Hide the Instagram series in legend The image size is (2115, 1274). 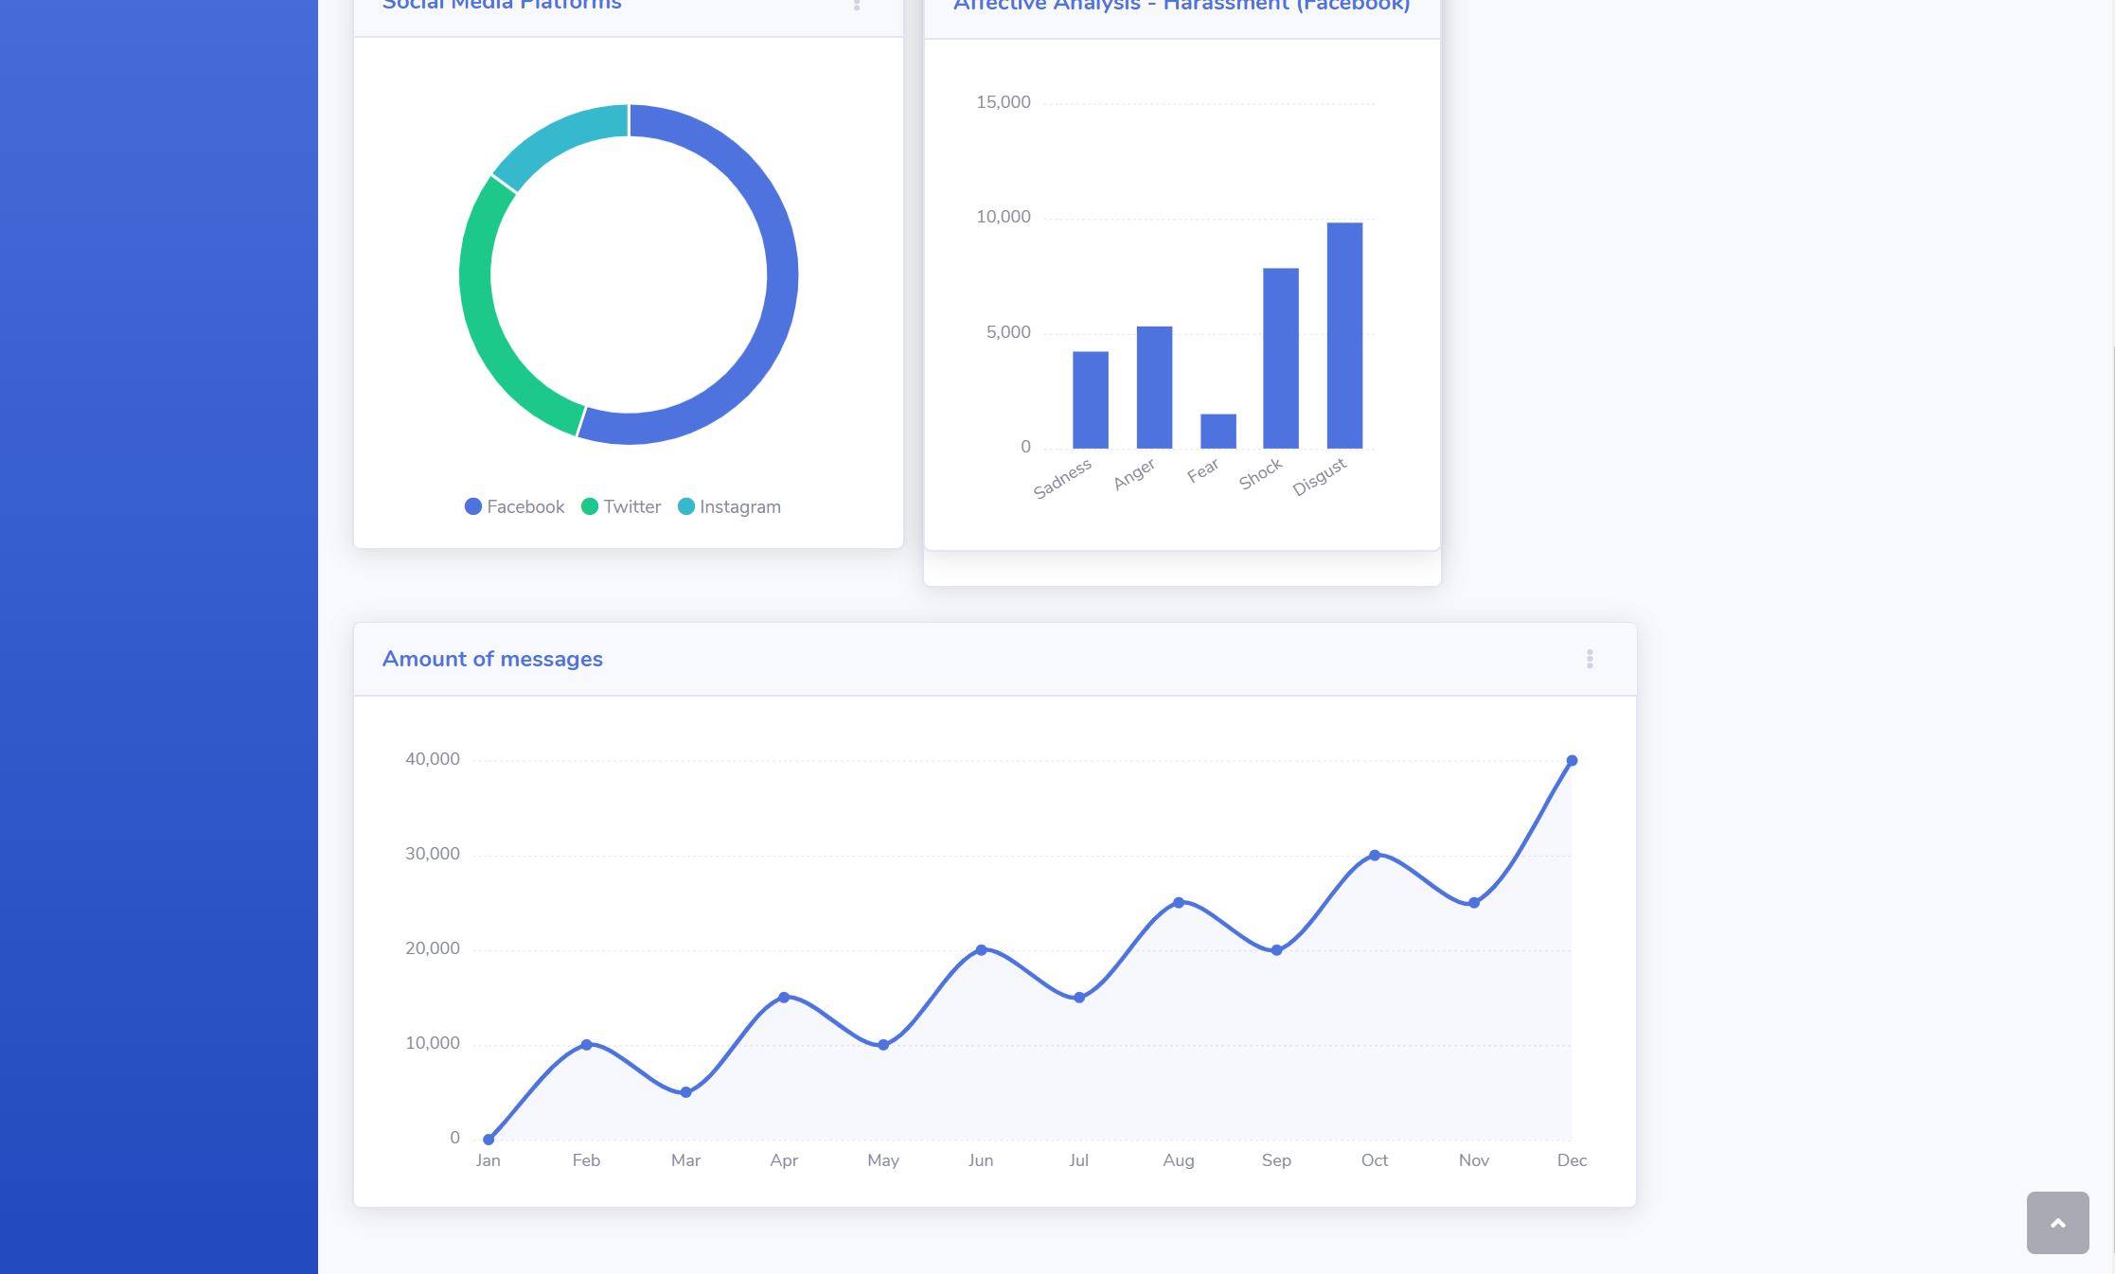pos(729,506)
